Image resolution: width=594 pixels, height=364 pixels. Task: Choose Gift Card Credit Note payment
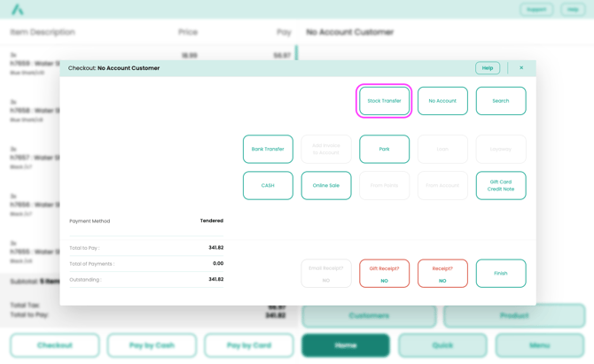coord(500,185)
